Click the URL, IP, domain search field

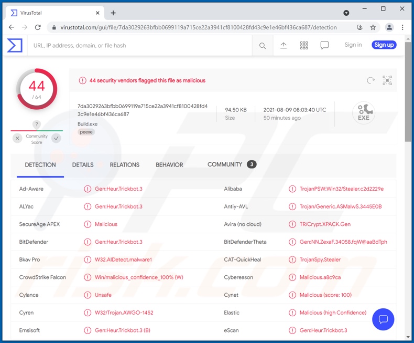click(141, 46)
